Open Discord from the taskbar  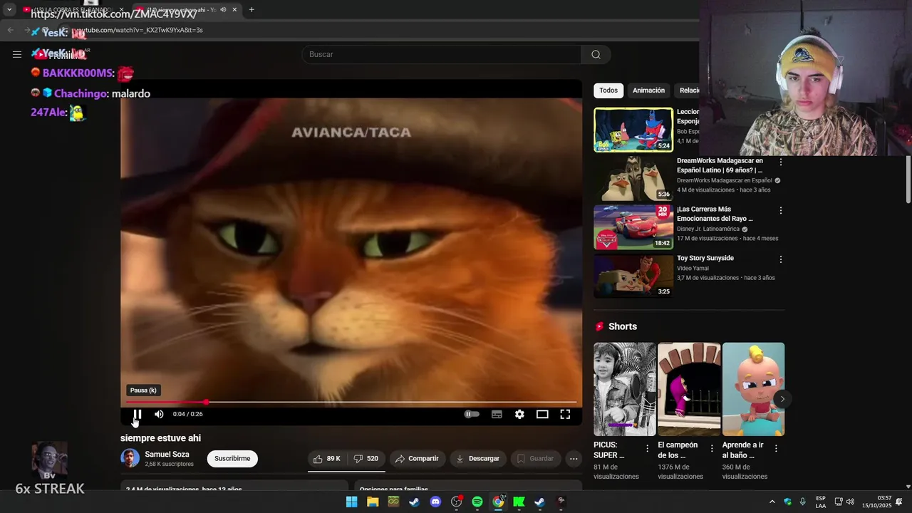point(435,502)
